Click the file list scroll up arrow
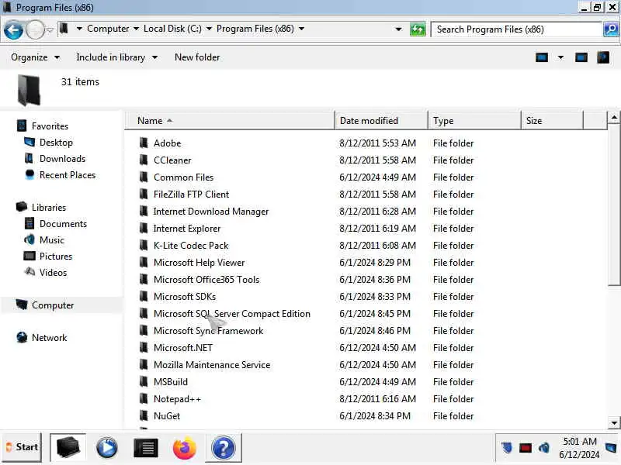621x465 pixels. click(614, 118)
